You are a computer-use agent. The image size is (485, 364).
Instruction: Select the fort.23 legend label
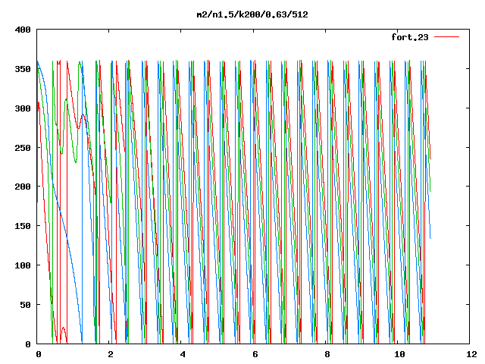click(410, 37)
